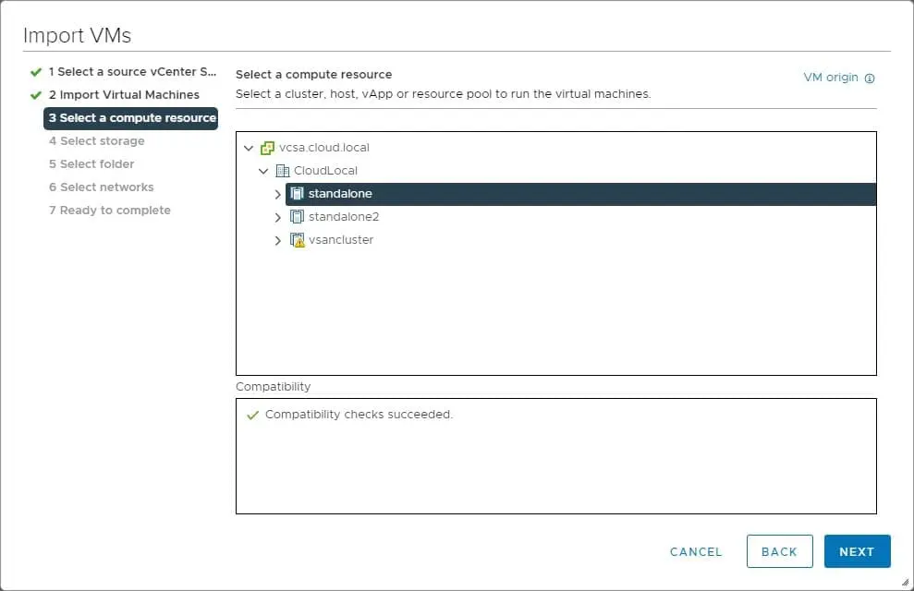Collapse the CloudLocal datacenter node
The height and width of the screenshot is (591, 914).
(263, 171)
